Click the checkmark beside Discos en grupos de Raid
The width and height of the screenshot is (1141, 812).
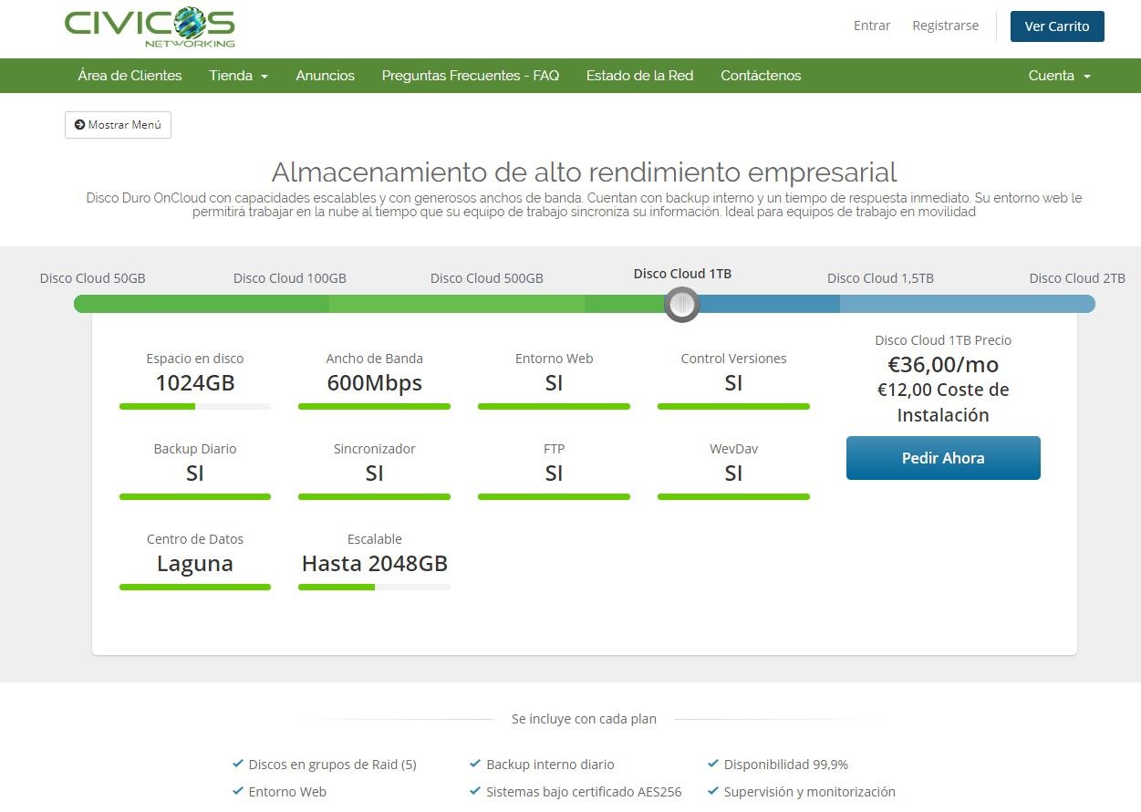point(238,764)
